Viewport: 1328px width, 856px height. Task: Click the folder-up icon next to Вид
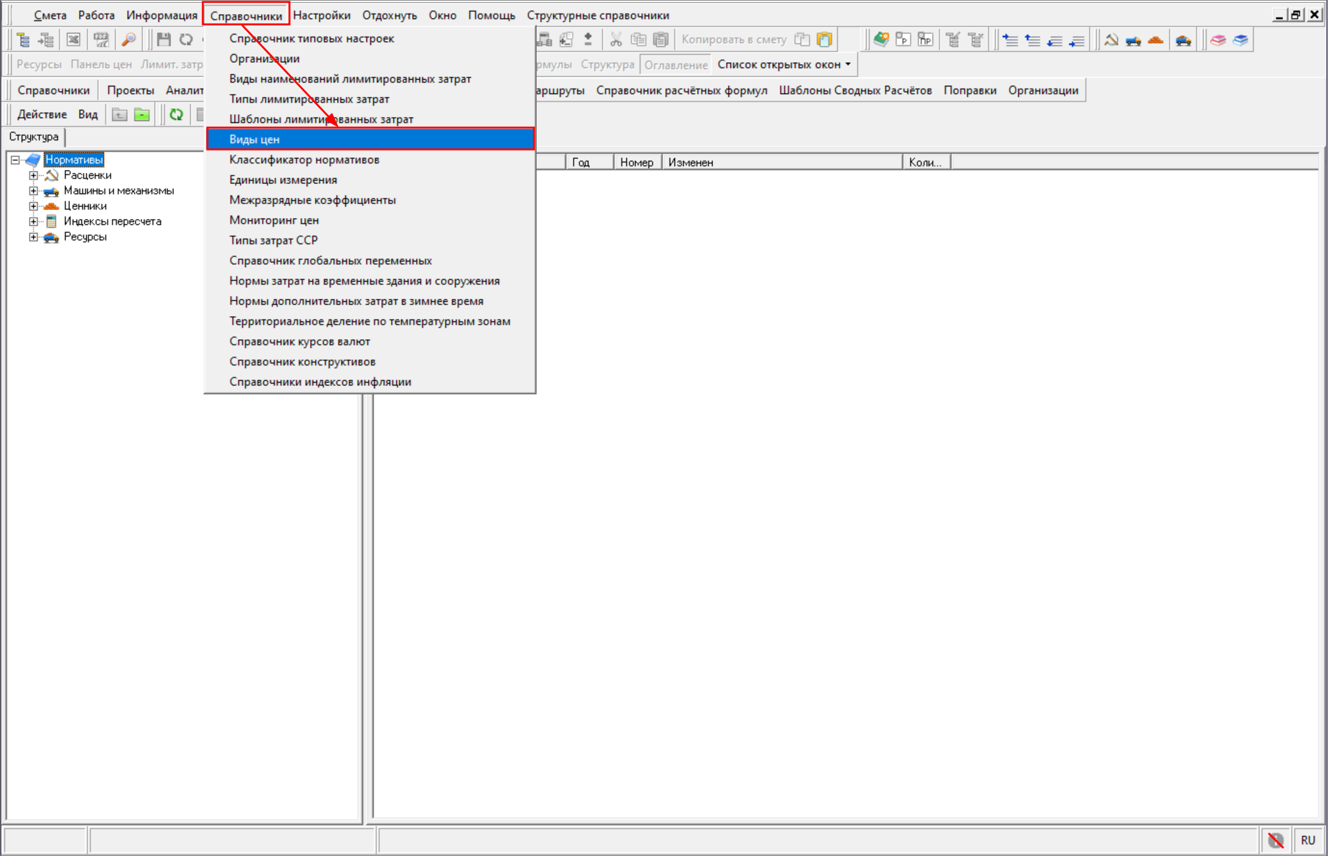tap(119, 115)
